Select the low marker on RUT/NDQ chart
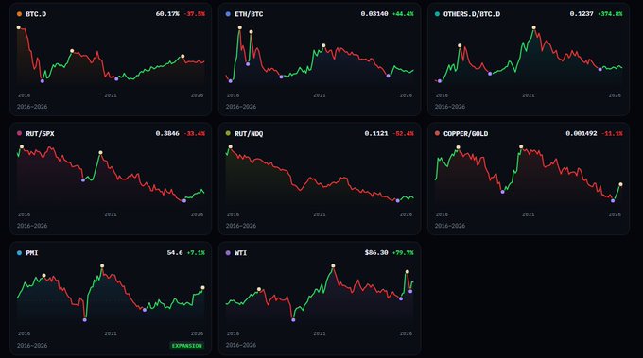Screen dimensions: 643x358 tap(397, 200)
